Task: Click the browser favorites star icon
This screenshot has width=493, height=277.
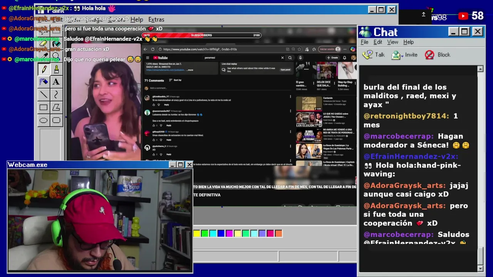Action: [x=299, y=49]
